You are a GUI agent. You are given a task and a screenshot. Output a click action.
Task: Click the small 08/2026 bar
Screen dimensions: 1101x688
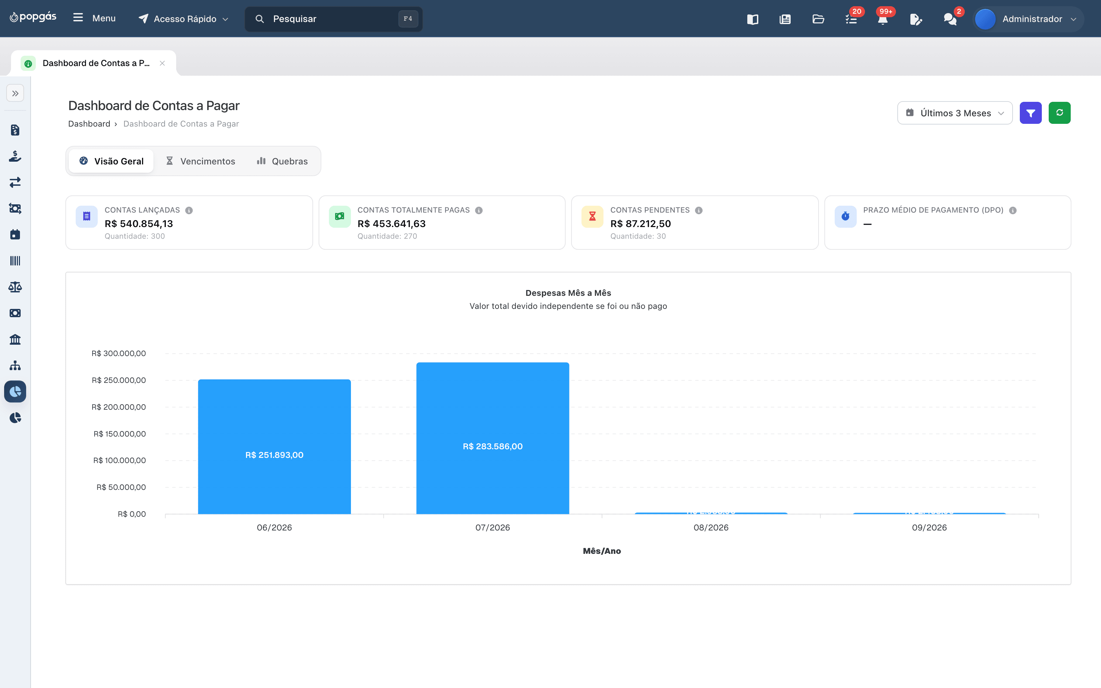(x=711, y=513)
